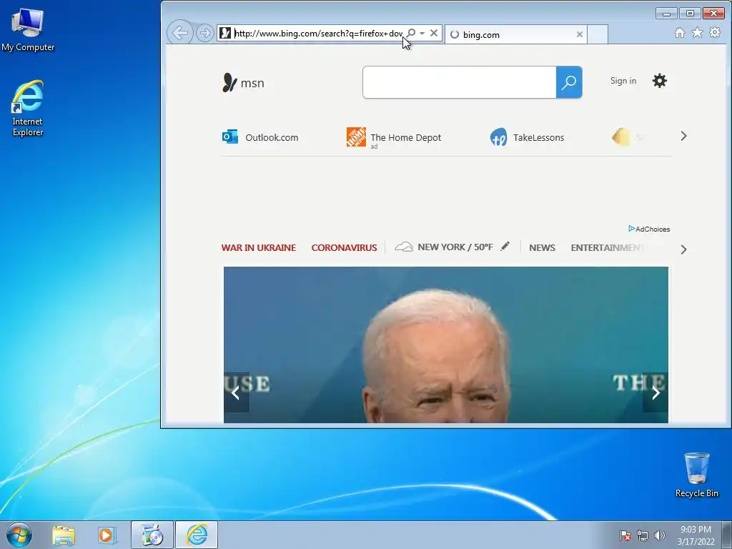This screenshot has height=549, width=732.
Task: Open the NEWS section
Action: pos(542,248)
